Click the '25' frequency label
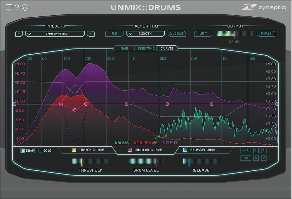This screenshot has width=292, height=199. [30, 59]
